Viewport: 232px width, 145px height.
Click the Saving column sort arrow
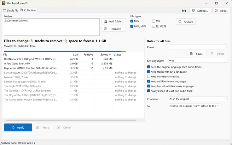[x=110, y=55]
